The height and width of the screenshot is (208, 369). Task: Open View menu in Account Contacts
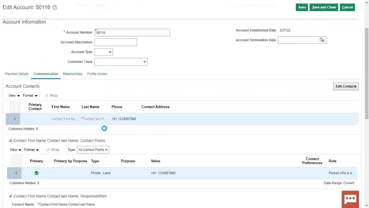[14, 96]
